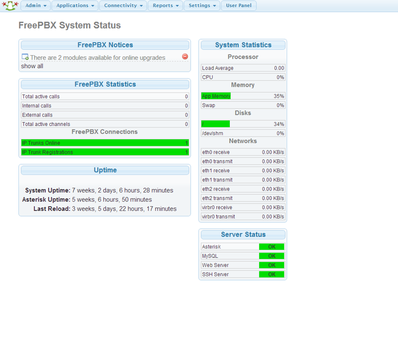398x344 pixels.
Task: Click the FreePBX Connections subheading
Action: pyautogui.click(x=104, y=131)
